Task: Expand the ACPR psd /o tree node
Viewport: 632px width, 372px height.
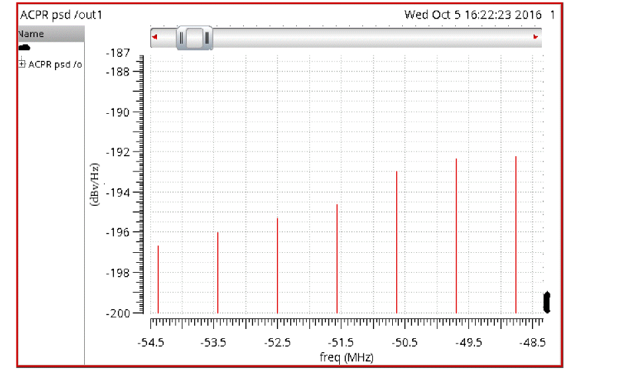Action: (22, 64)
